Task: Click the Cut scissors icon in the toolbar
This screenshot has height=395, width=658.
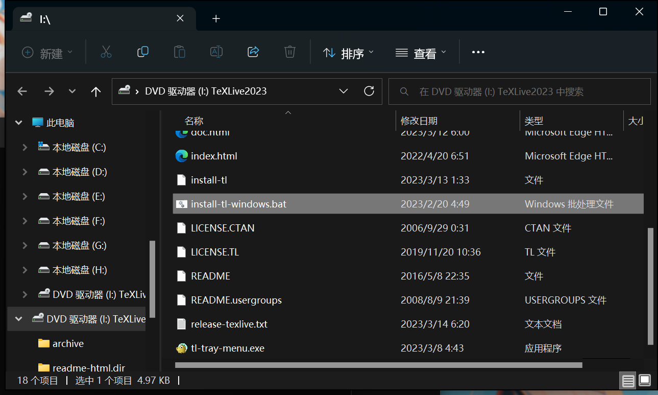Action: click(106, 52)
